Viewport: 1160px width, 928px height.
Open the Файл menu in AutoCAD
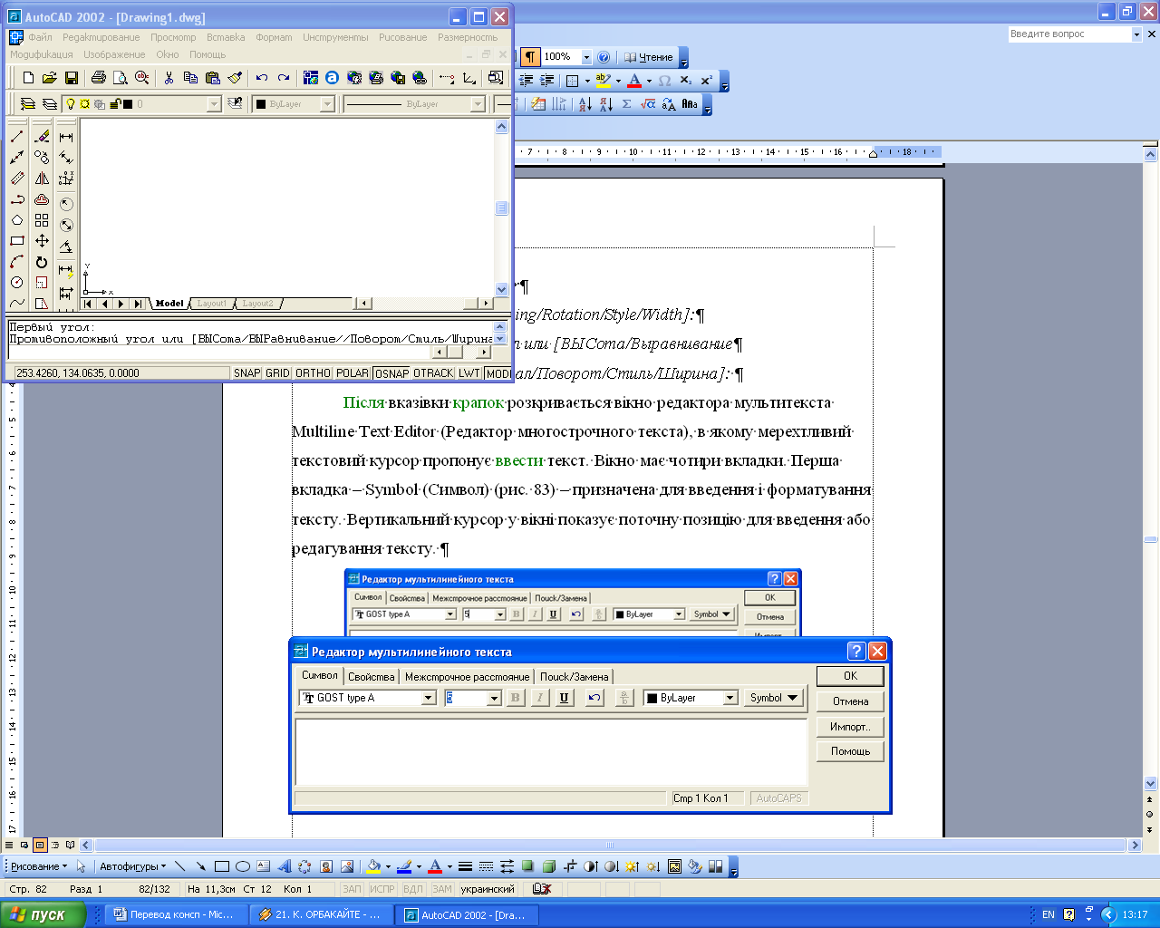coord(40,37)
